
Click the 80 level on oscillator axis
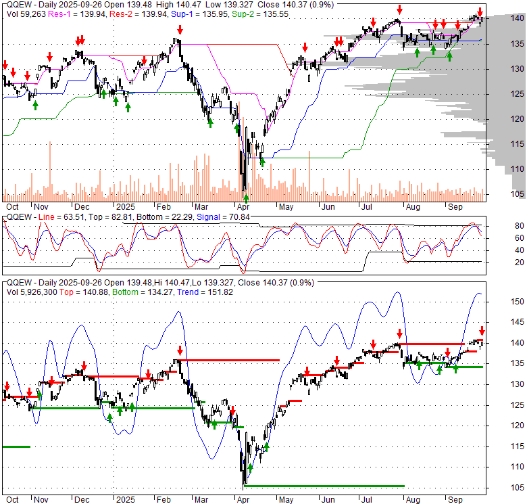click(x=520, y=226)
